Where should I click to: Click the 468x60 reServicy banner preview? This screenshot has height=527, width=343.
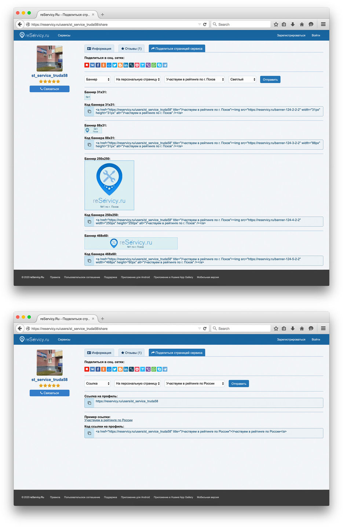click(x=131, y=243)
